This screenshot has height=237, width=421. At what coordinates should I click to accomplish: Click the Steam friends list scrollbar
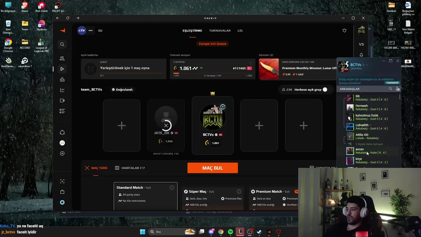click(400, 97)
